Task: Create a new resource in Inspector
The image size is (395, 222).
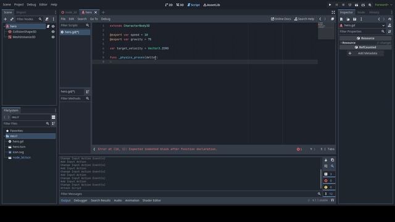Action: (341, 19)
